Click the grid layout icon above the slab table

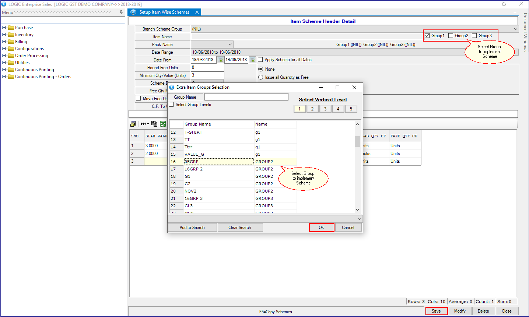(x=133, y=124)
